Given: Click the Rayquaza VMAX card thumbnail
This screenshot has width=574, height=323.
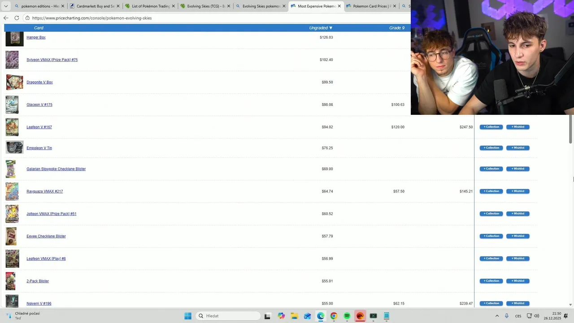Looking at the screenshot, I should pyautogui.click(x=12, y=192).
